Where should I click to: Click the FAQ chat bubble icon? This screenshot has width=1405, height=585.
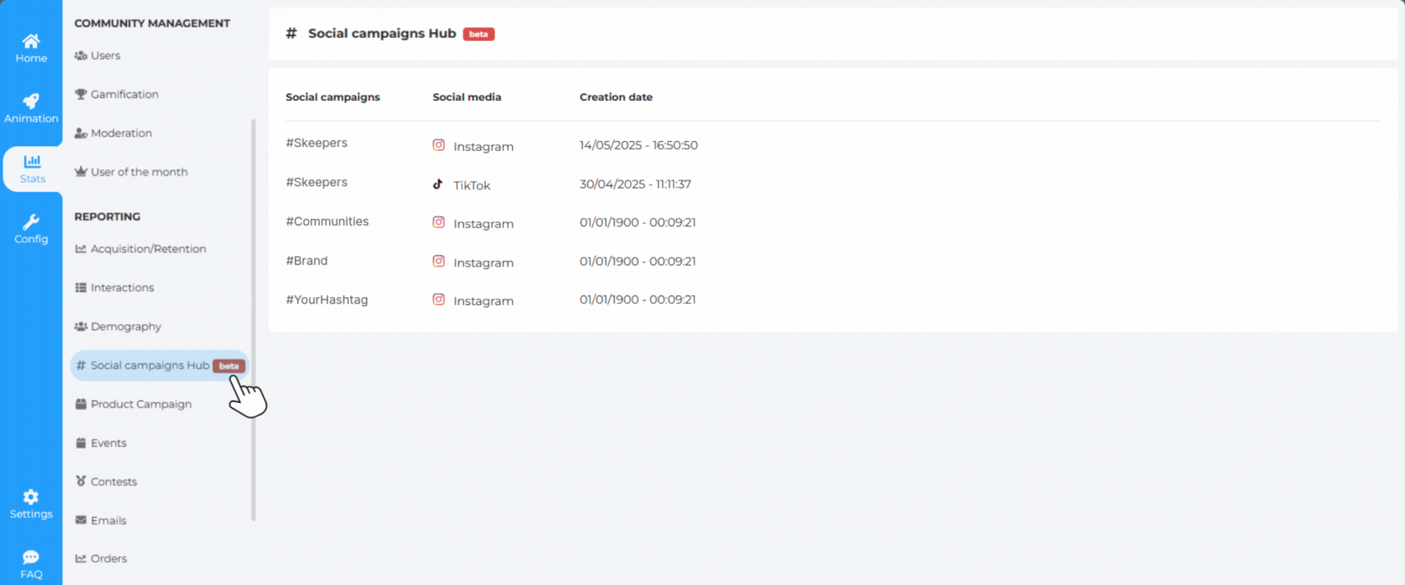pos(31,557)
